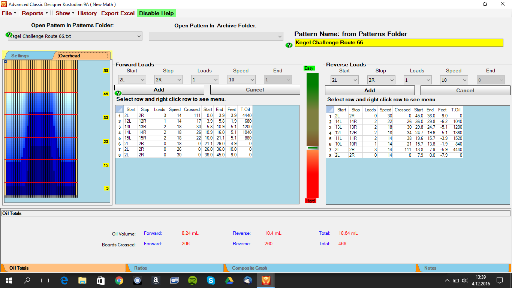Image resolution: width=512 pixels, height=288 pixels.
Task: Open Google Drive taskbar icon
Action: pos(229,280)
